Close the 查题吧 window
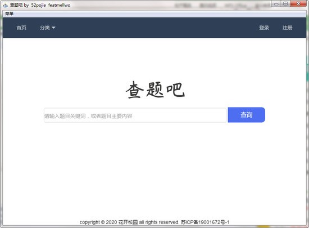The image size is (309, 228). [298, 4]
